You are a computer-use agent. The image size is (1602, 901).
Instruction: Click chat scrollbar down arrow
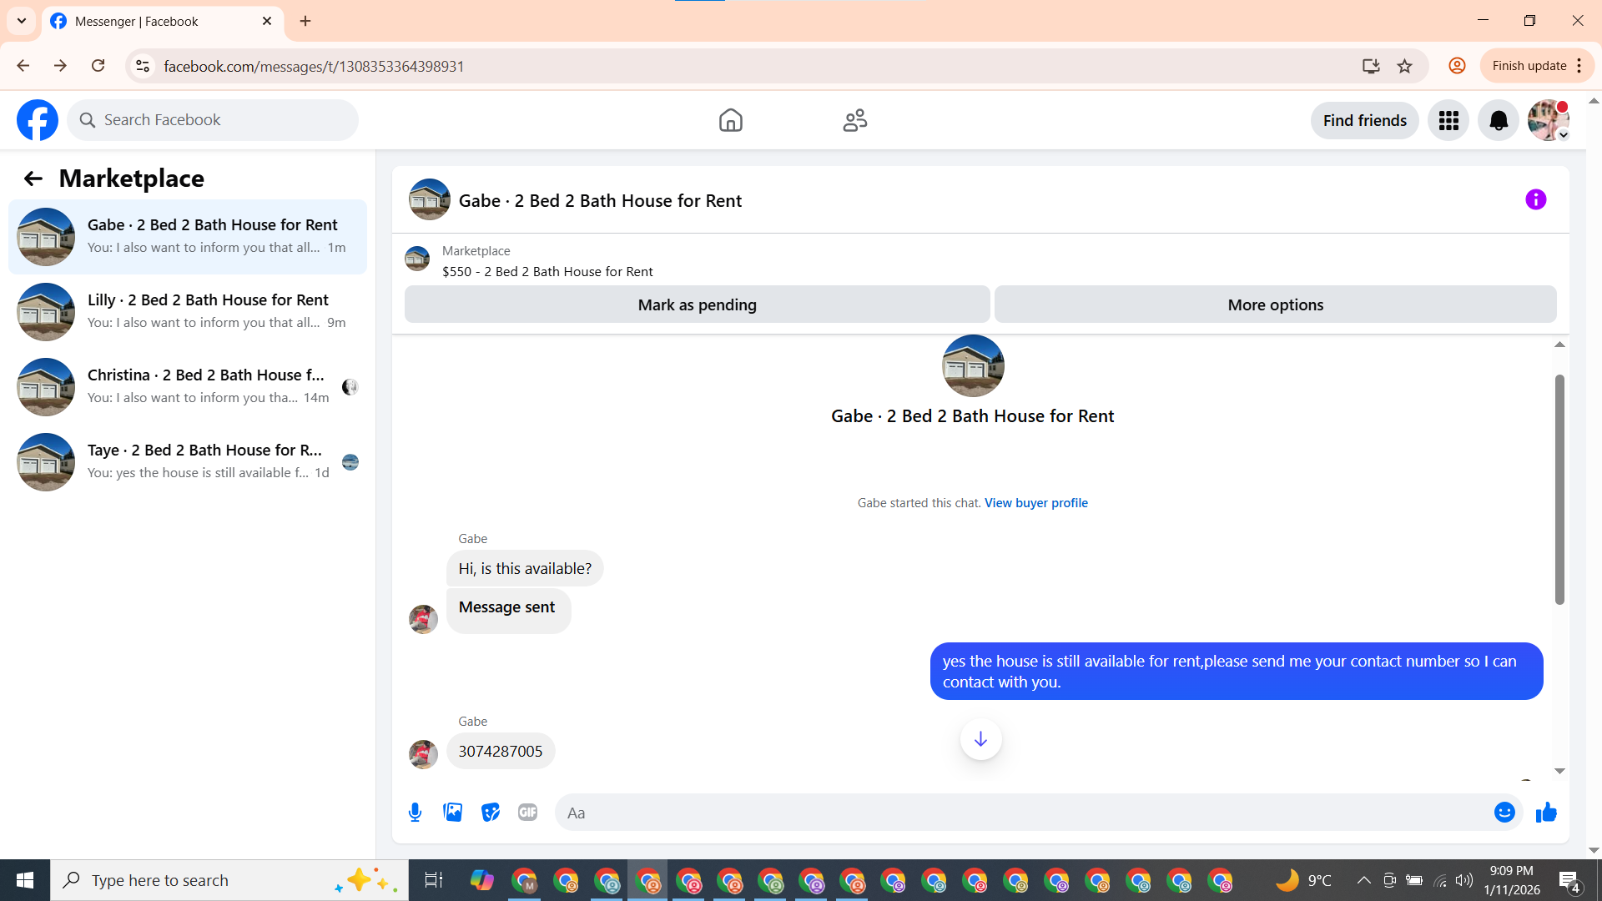click(1559, 772)
